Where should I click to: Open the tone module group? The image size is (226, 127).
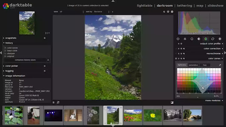pos(199,39)
